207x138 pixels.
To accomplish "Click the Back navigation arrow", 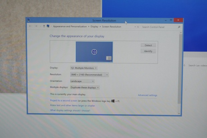I will pyautogui.click(x=30, y=26).
